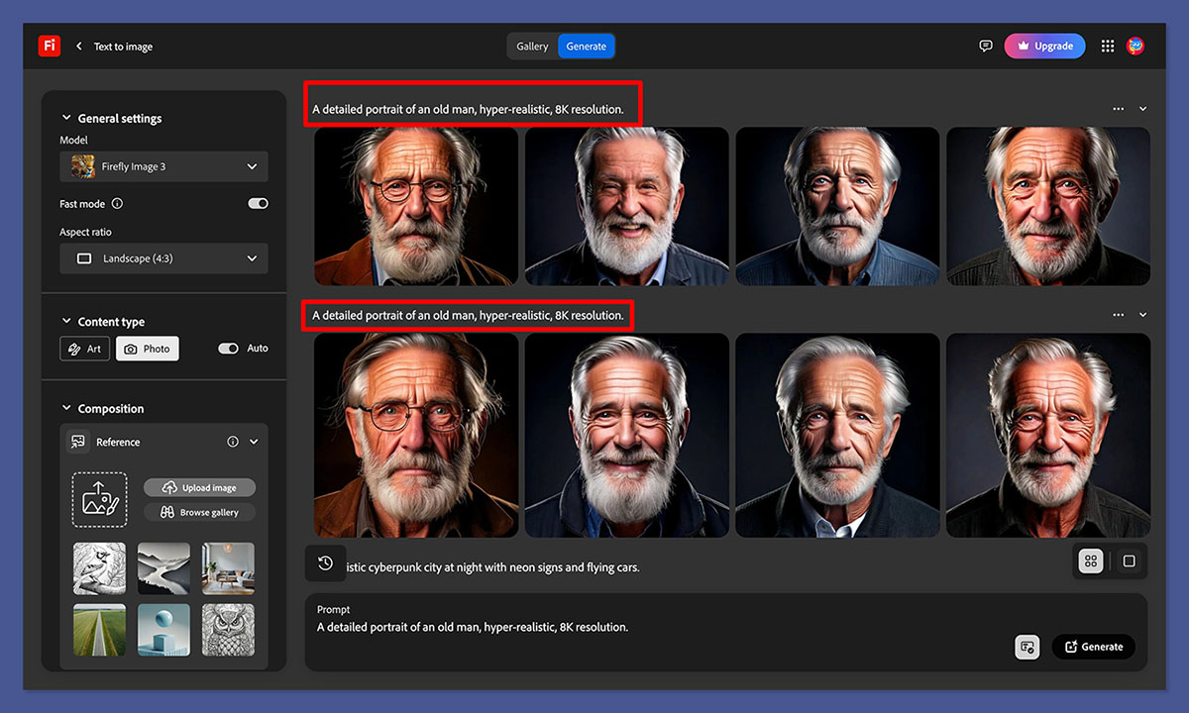Open prompt history clock icon

(x=325, y=563)
